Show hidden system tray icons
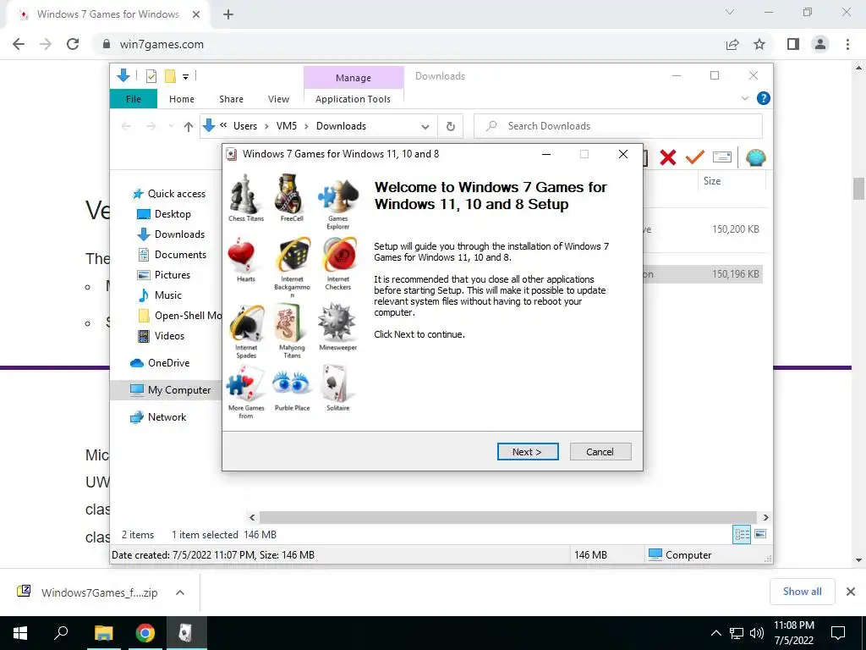866x650 pixels. click(715, 633)
